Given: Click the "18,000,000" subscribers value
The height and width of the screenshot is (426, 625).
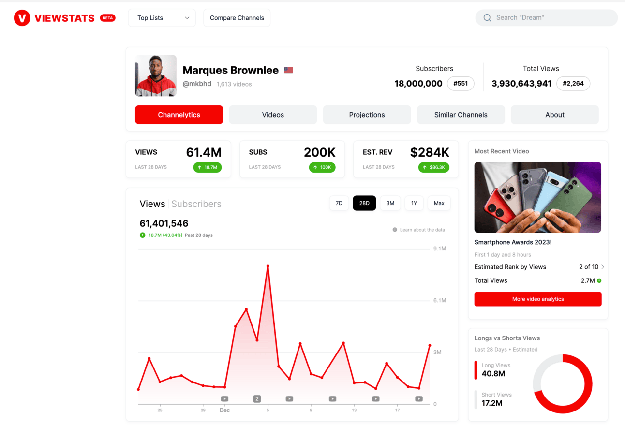Looking at the screenshot, I should (418, 84).
